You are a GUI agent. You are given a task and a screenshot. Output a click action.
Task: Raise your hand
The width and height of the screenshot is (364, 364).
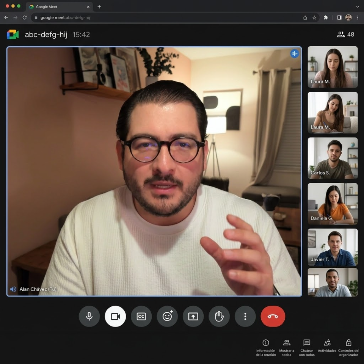tap(219, 316)
